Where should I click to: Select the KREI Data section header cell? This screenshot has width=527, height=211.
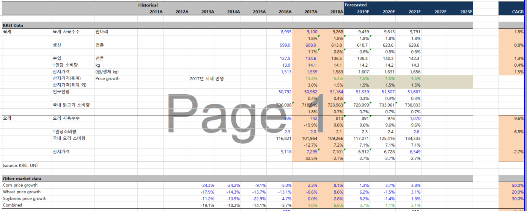pyautogui.click(x=13, y=25)
